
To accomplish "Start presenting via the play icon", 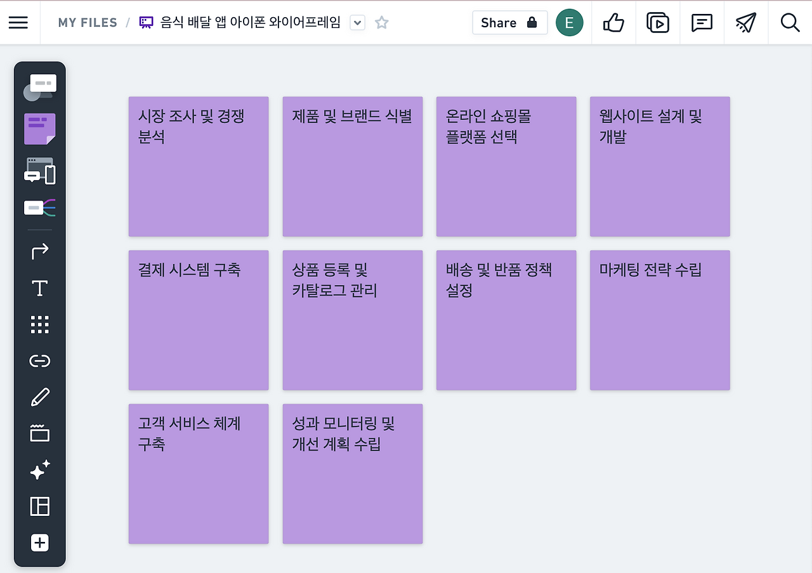I will point(658,22).
